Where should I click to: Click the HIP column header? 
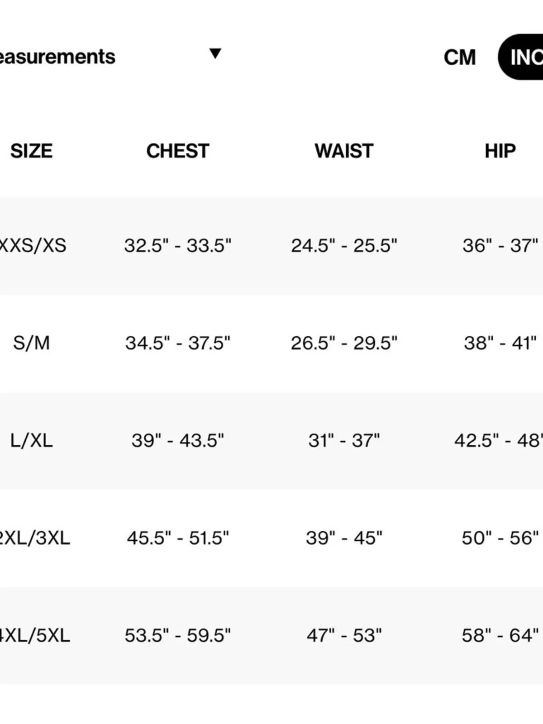click(x=500, y=151)
